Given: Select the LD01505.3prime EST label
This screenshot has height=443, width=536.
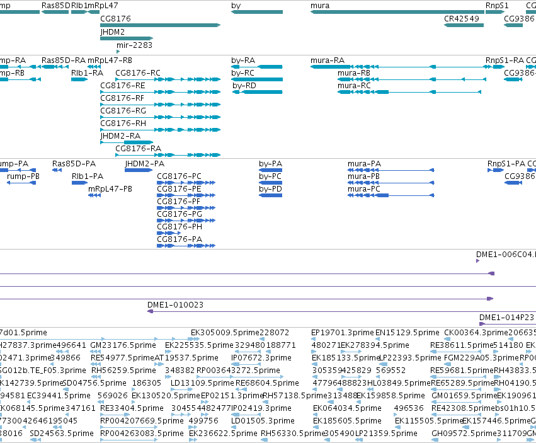Looking at the screenshot, I should (x=263, y=420).
